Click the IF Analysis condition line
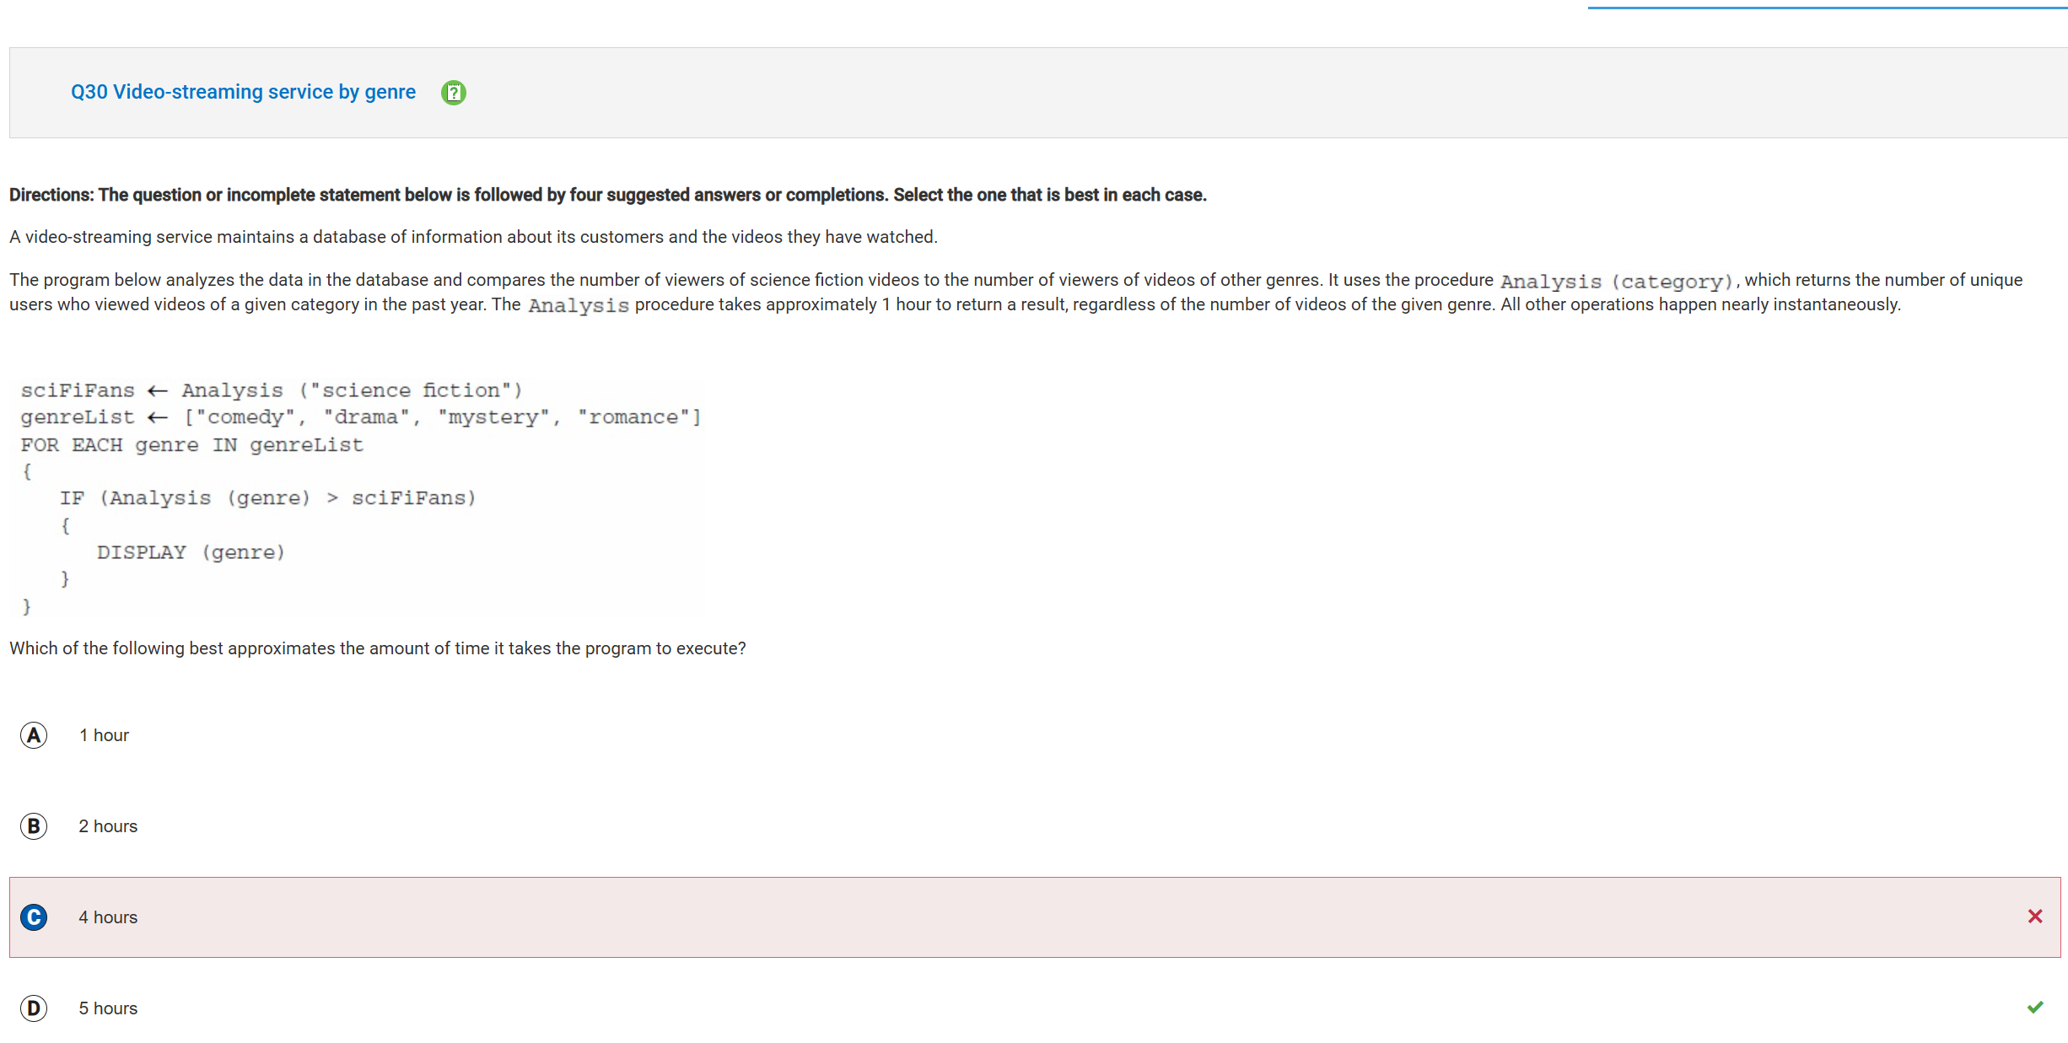 [x=268, y=498]
